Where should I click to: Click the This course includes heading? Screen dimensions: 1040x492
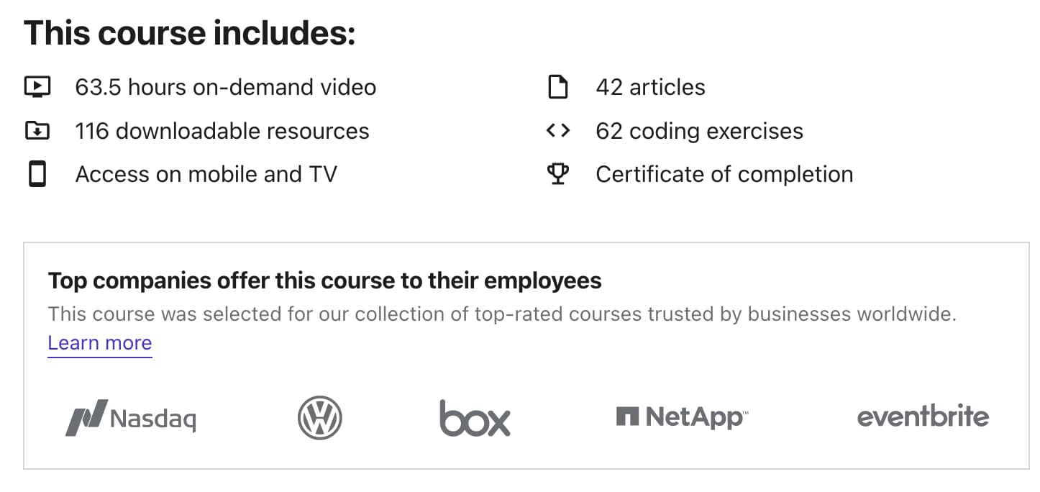pos(190,32)
